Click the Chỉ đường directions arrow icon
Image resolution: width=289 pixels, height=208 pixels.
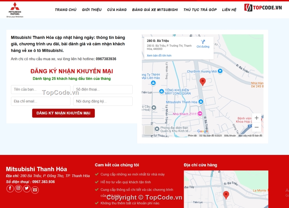pyautogui.click(x=203, y=42)
